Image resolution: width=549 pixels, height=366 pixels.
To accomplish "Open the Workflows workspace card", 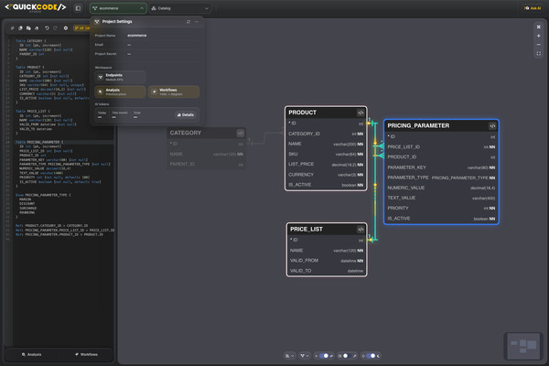I will (x=174, y=91).
